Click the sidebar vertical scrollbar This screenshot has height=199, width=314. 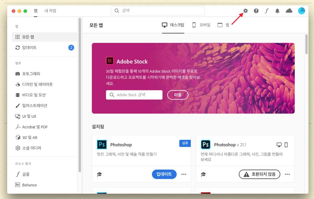coord(80,95)
